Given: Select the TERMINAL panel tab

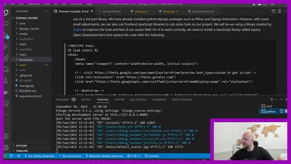Looking at the screenshot, I should click(103, 100).
